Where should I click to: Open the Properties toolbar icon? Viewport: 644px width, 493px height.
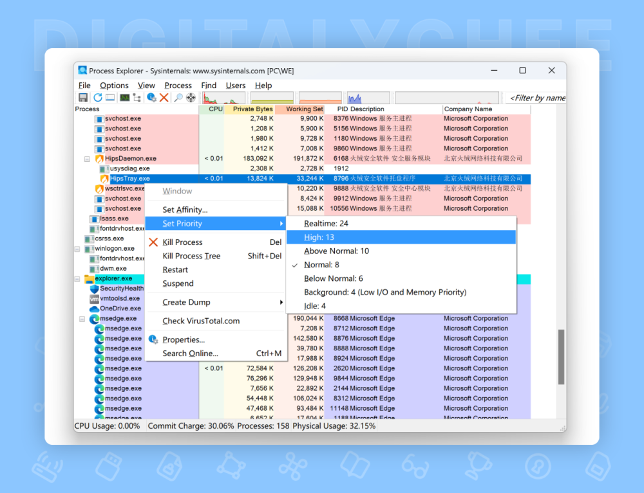pos(151,98)
